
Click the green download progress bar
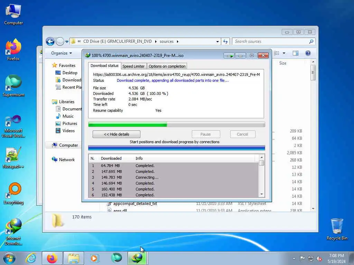tap(177, 124)
